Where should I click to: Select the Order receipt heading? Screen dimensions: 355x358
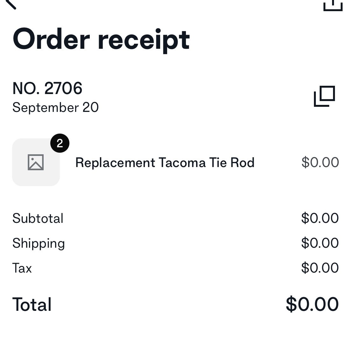[101, 40]
